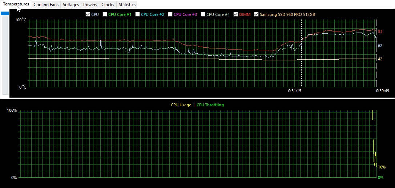Click the red 83 DIMM temperature value
This screenshot has width=395, height=188.
pos(380,32)
